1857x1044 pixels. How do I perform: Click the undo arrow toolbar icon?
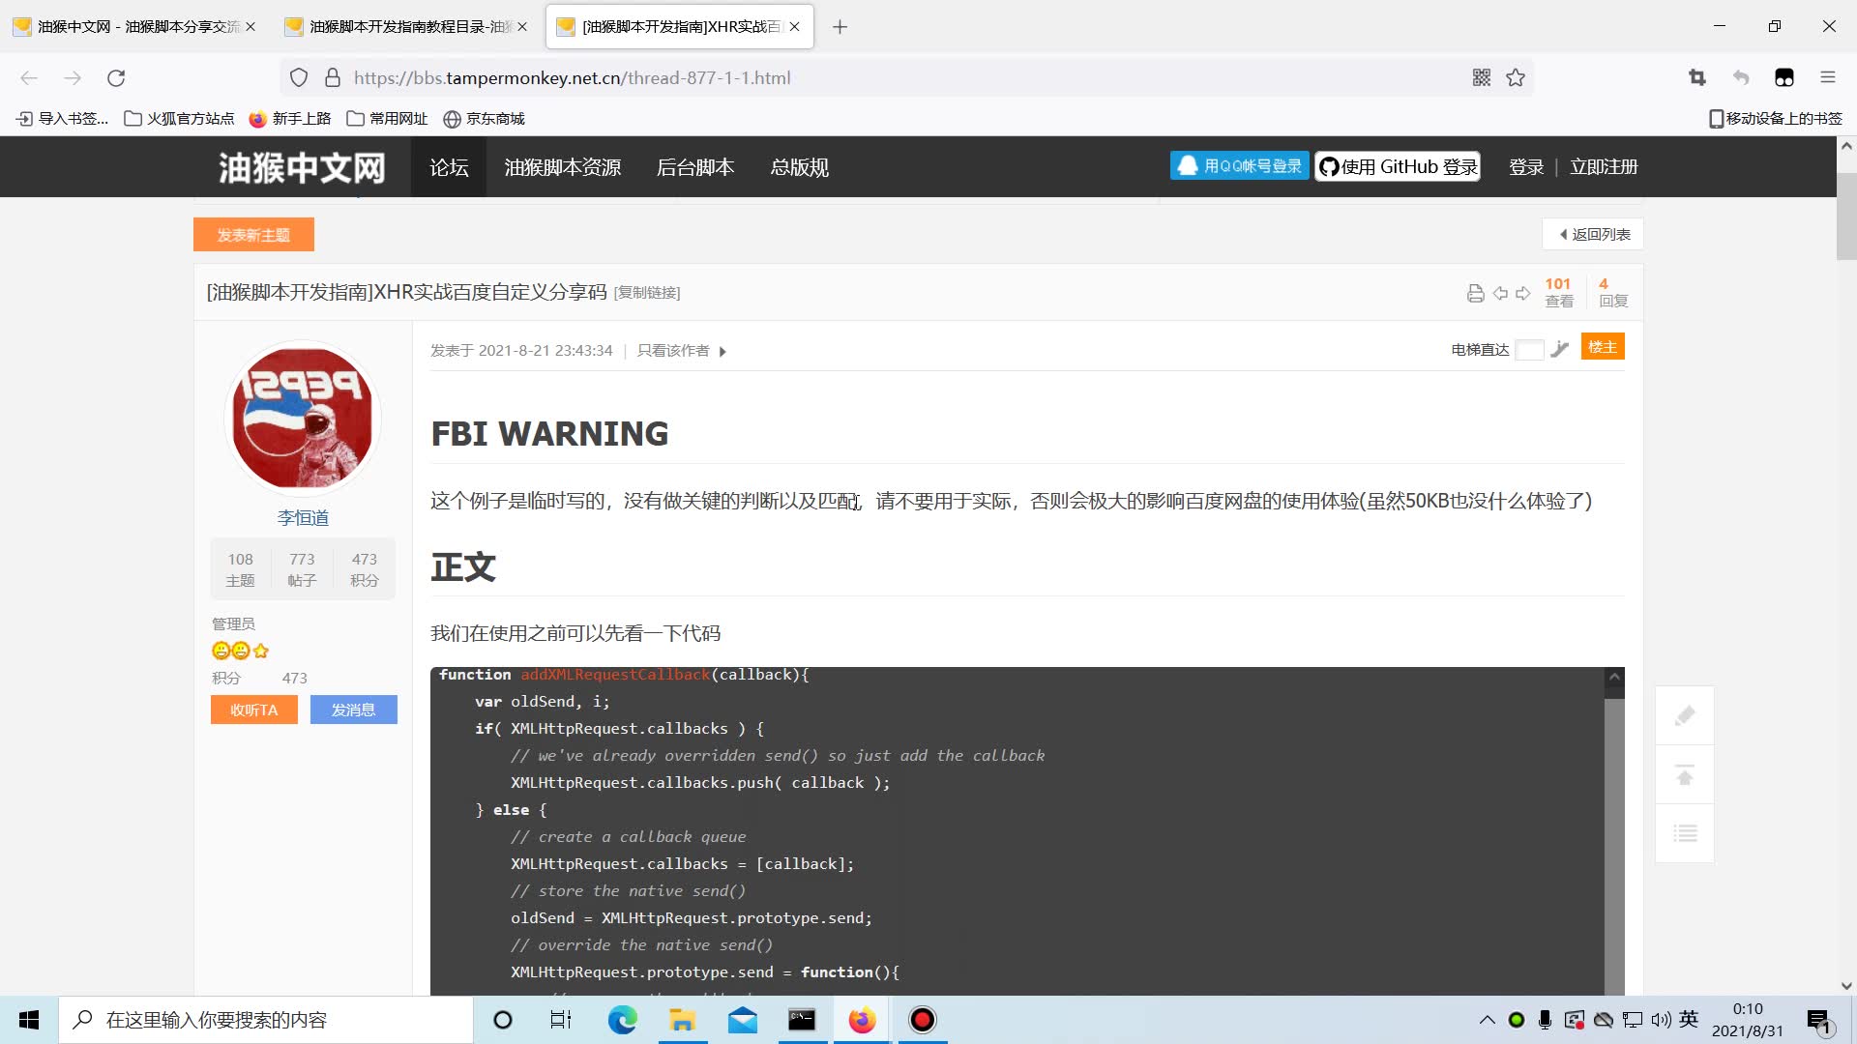[1741, 78]
